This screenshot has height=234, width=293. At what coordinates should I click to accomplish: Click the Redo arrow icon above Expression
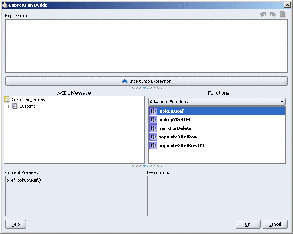pyautogui.click(x=273, y=14)
